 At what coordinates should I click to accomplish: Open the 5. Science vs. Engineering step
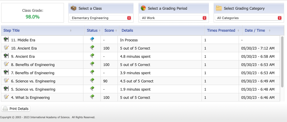(x=33, y=89)
